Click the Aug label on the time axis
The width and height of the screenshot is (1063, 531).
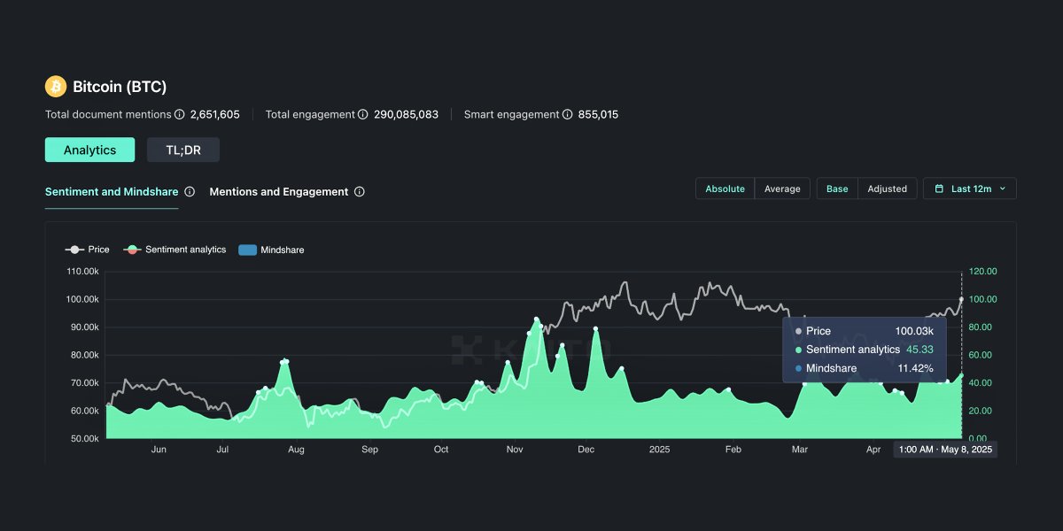point(296,450)
